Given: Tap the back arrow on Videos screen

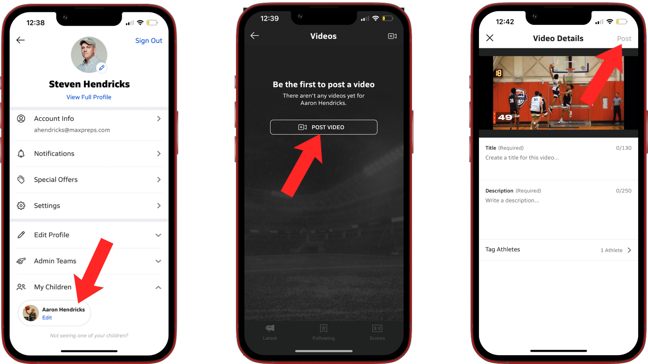Looking at the screenshot, I should click(x=254, y=36).
